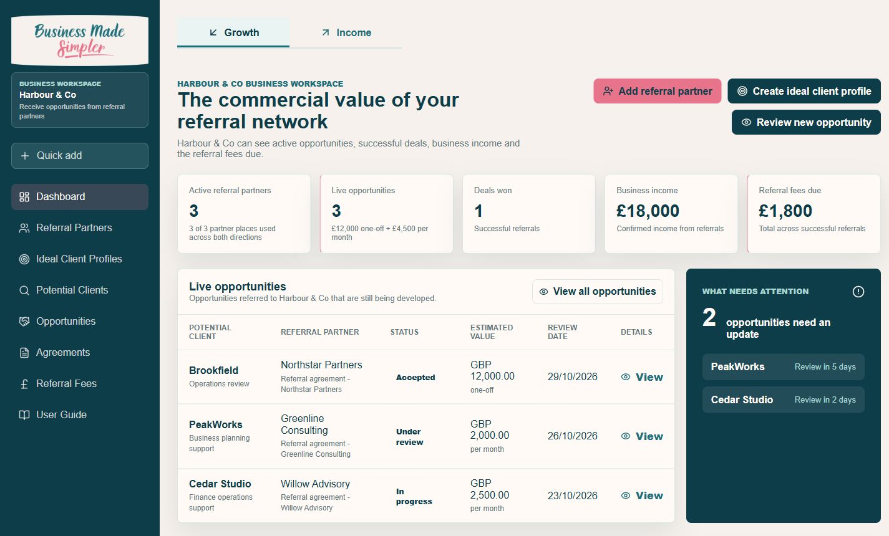Click the Business Made Simpler logo
The width and height of the screenshot is (889, 536).
point(80,41)
